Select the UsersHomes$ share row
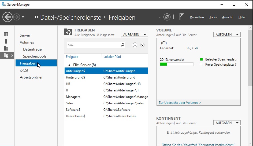253x146 pixels. pos(106,116)
